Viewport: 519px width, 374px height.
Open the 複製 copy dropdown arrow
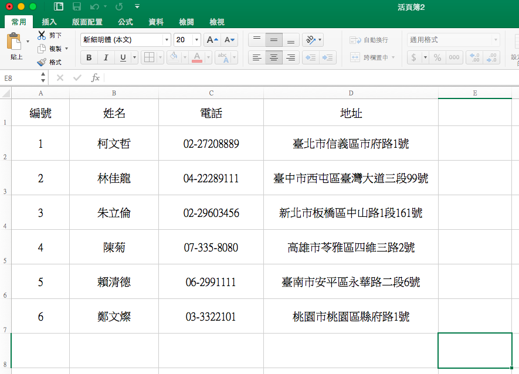click(66, 49)
